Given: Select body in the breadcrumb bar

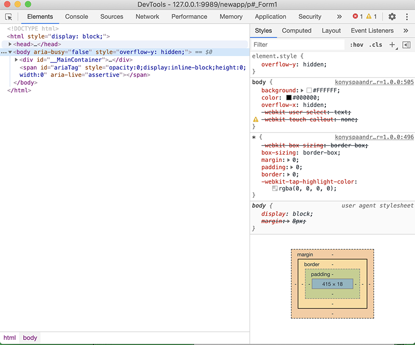Looking at the screenshot, I should pos(30,338).
